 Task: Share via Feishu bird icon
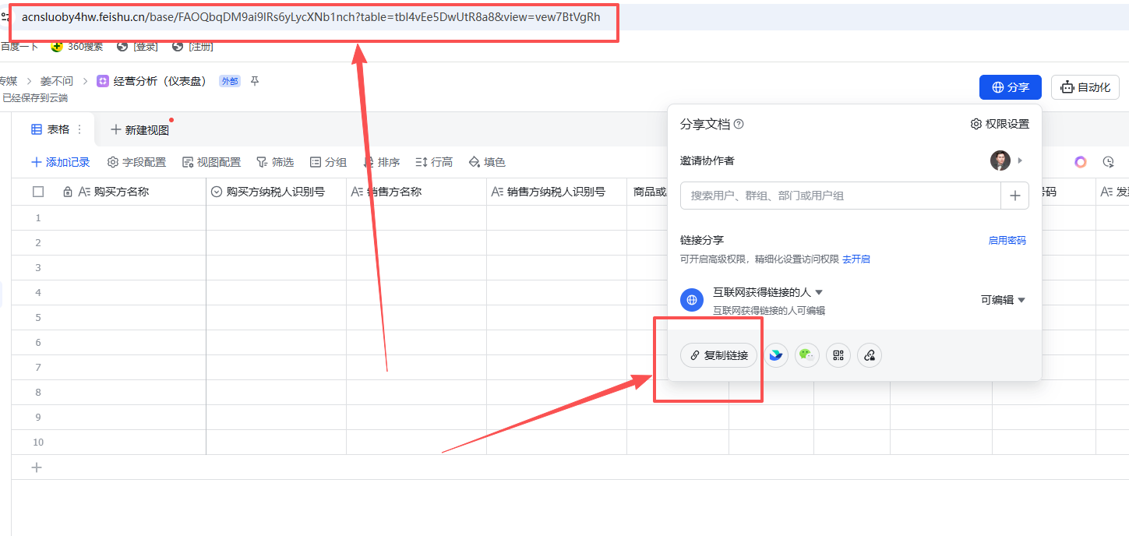[776, 355]
